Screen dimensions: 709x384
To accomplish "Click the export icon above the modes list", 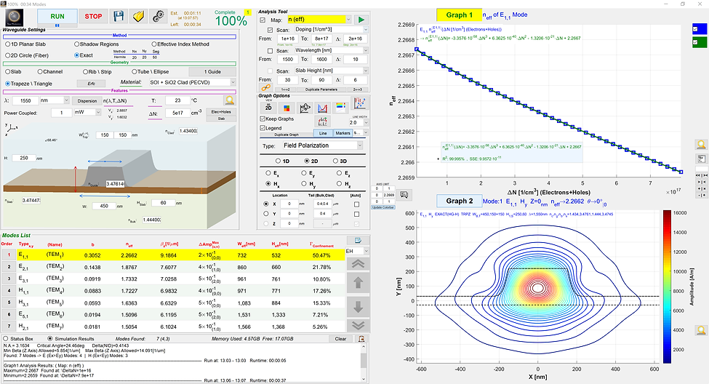I will coord(358,240).
